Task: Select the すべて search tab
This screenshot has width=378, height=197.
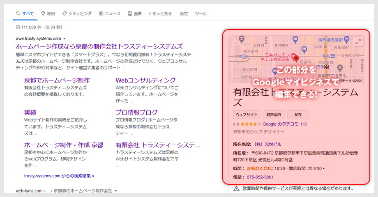Action: [x=25, y=14]
